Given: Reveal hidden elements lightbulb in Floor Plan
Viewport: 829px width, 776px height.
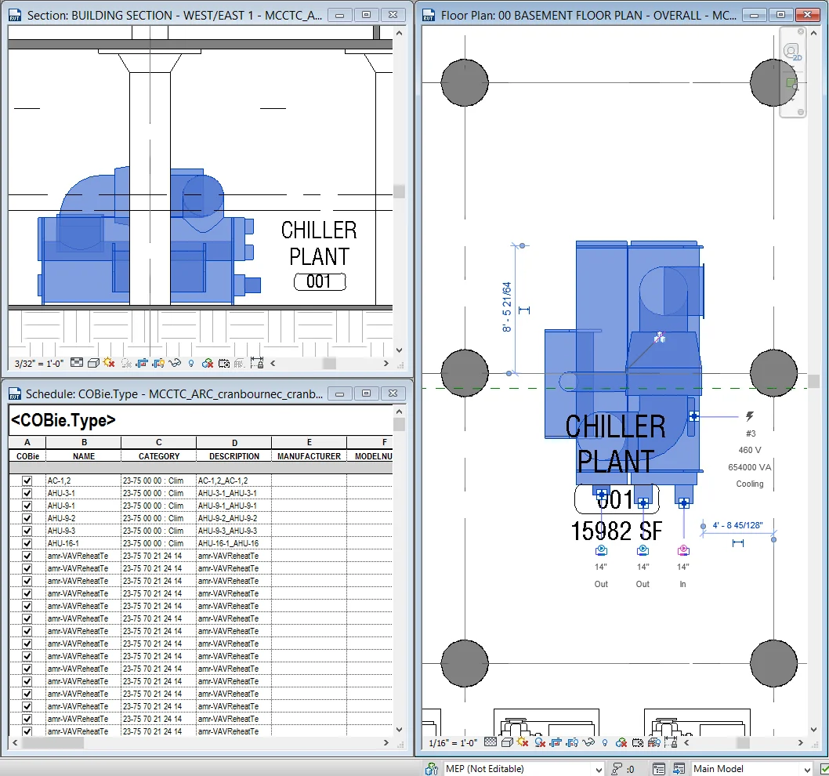Looking at the screenshot, I should tap(605, 743).
